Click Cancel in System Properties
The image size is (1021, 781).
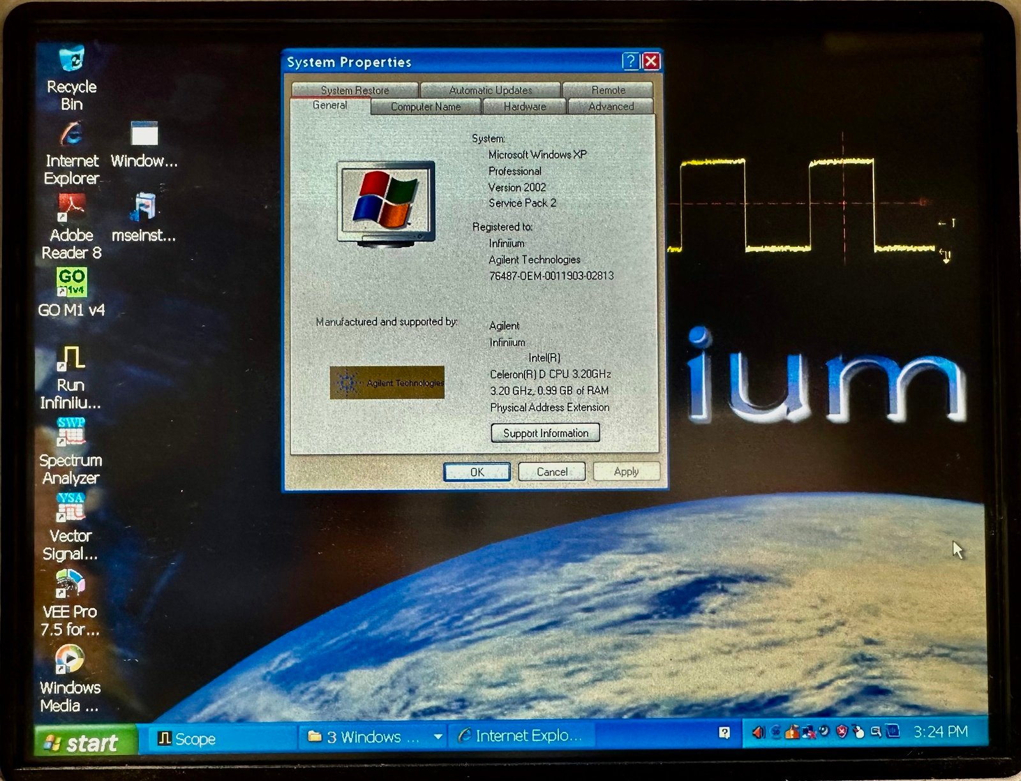[x=552, y=472]
